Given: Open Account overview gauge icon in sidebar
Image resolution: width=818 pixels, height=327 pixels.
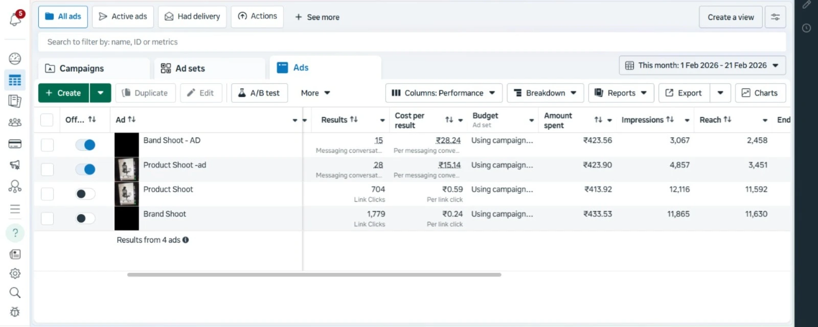Looking at the screenshot, I should click(15, 59).
